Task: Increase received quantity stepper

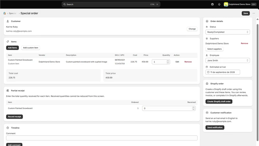Action: tap(193, 107)
